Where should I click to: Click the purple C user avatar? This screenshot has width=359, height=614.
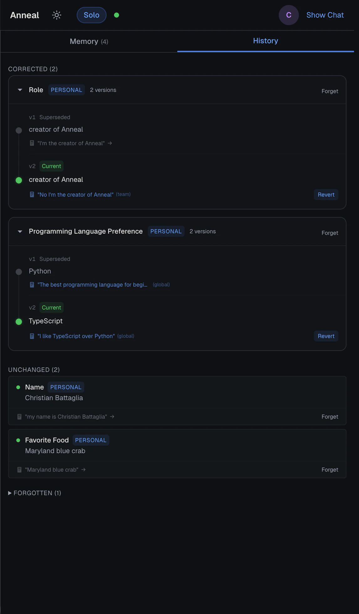[289, 15]
